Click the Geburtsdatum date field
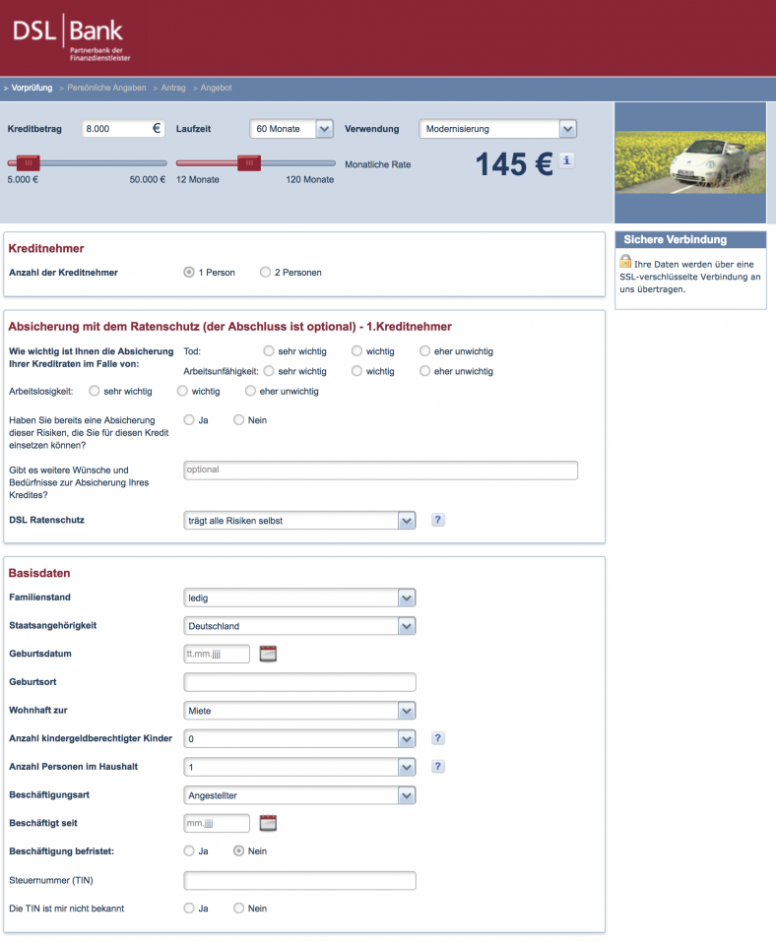Image resolution: width=776 pixels, height=942 pixels. pyautogui.click(x=217, y=654)
